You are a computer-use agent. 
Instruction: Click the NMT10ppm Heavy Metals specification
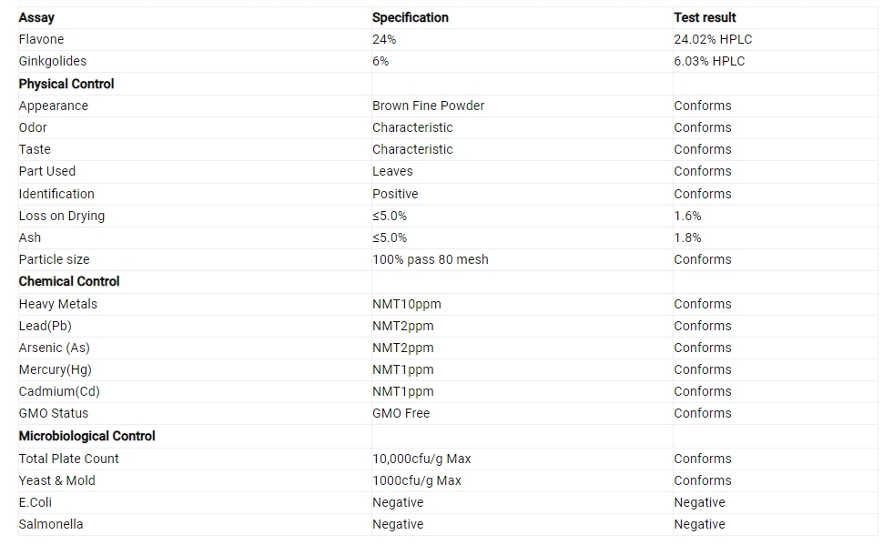point(407,304)
